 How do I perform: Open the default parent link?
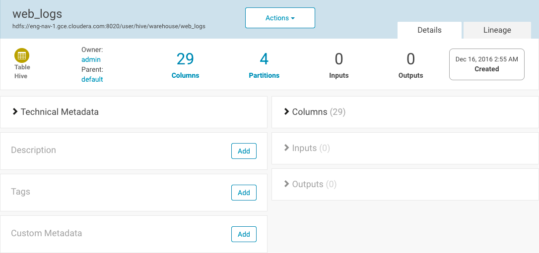click(92, 79)
